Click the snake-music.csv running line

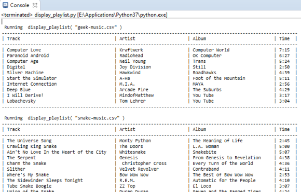[x=64, y=118]
